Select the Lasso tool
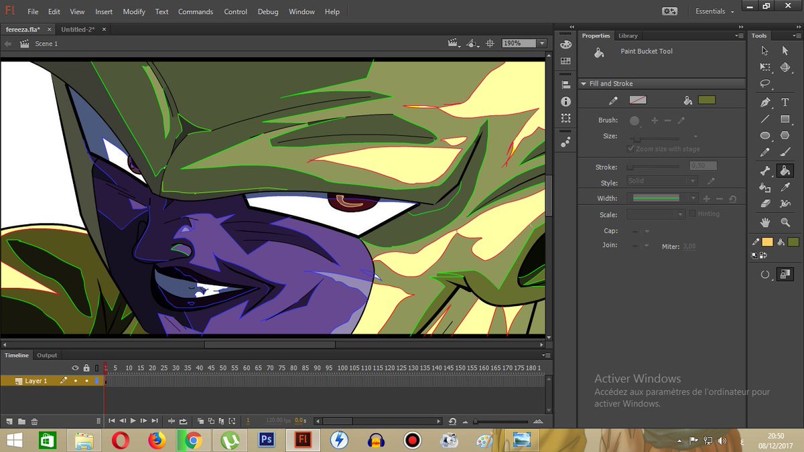804x452 pixels. (x=765, y=84)
